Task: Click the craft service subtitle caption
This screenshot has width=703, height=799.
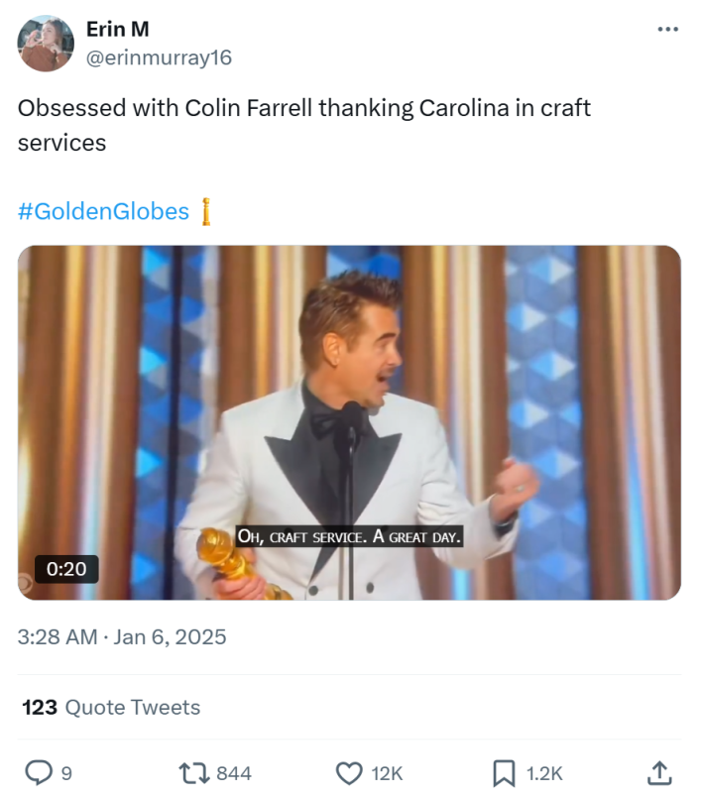Action: click(x=351, y=537)
